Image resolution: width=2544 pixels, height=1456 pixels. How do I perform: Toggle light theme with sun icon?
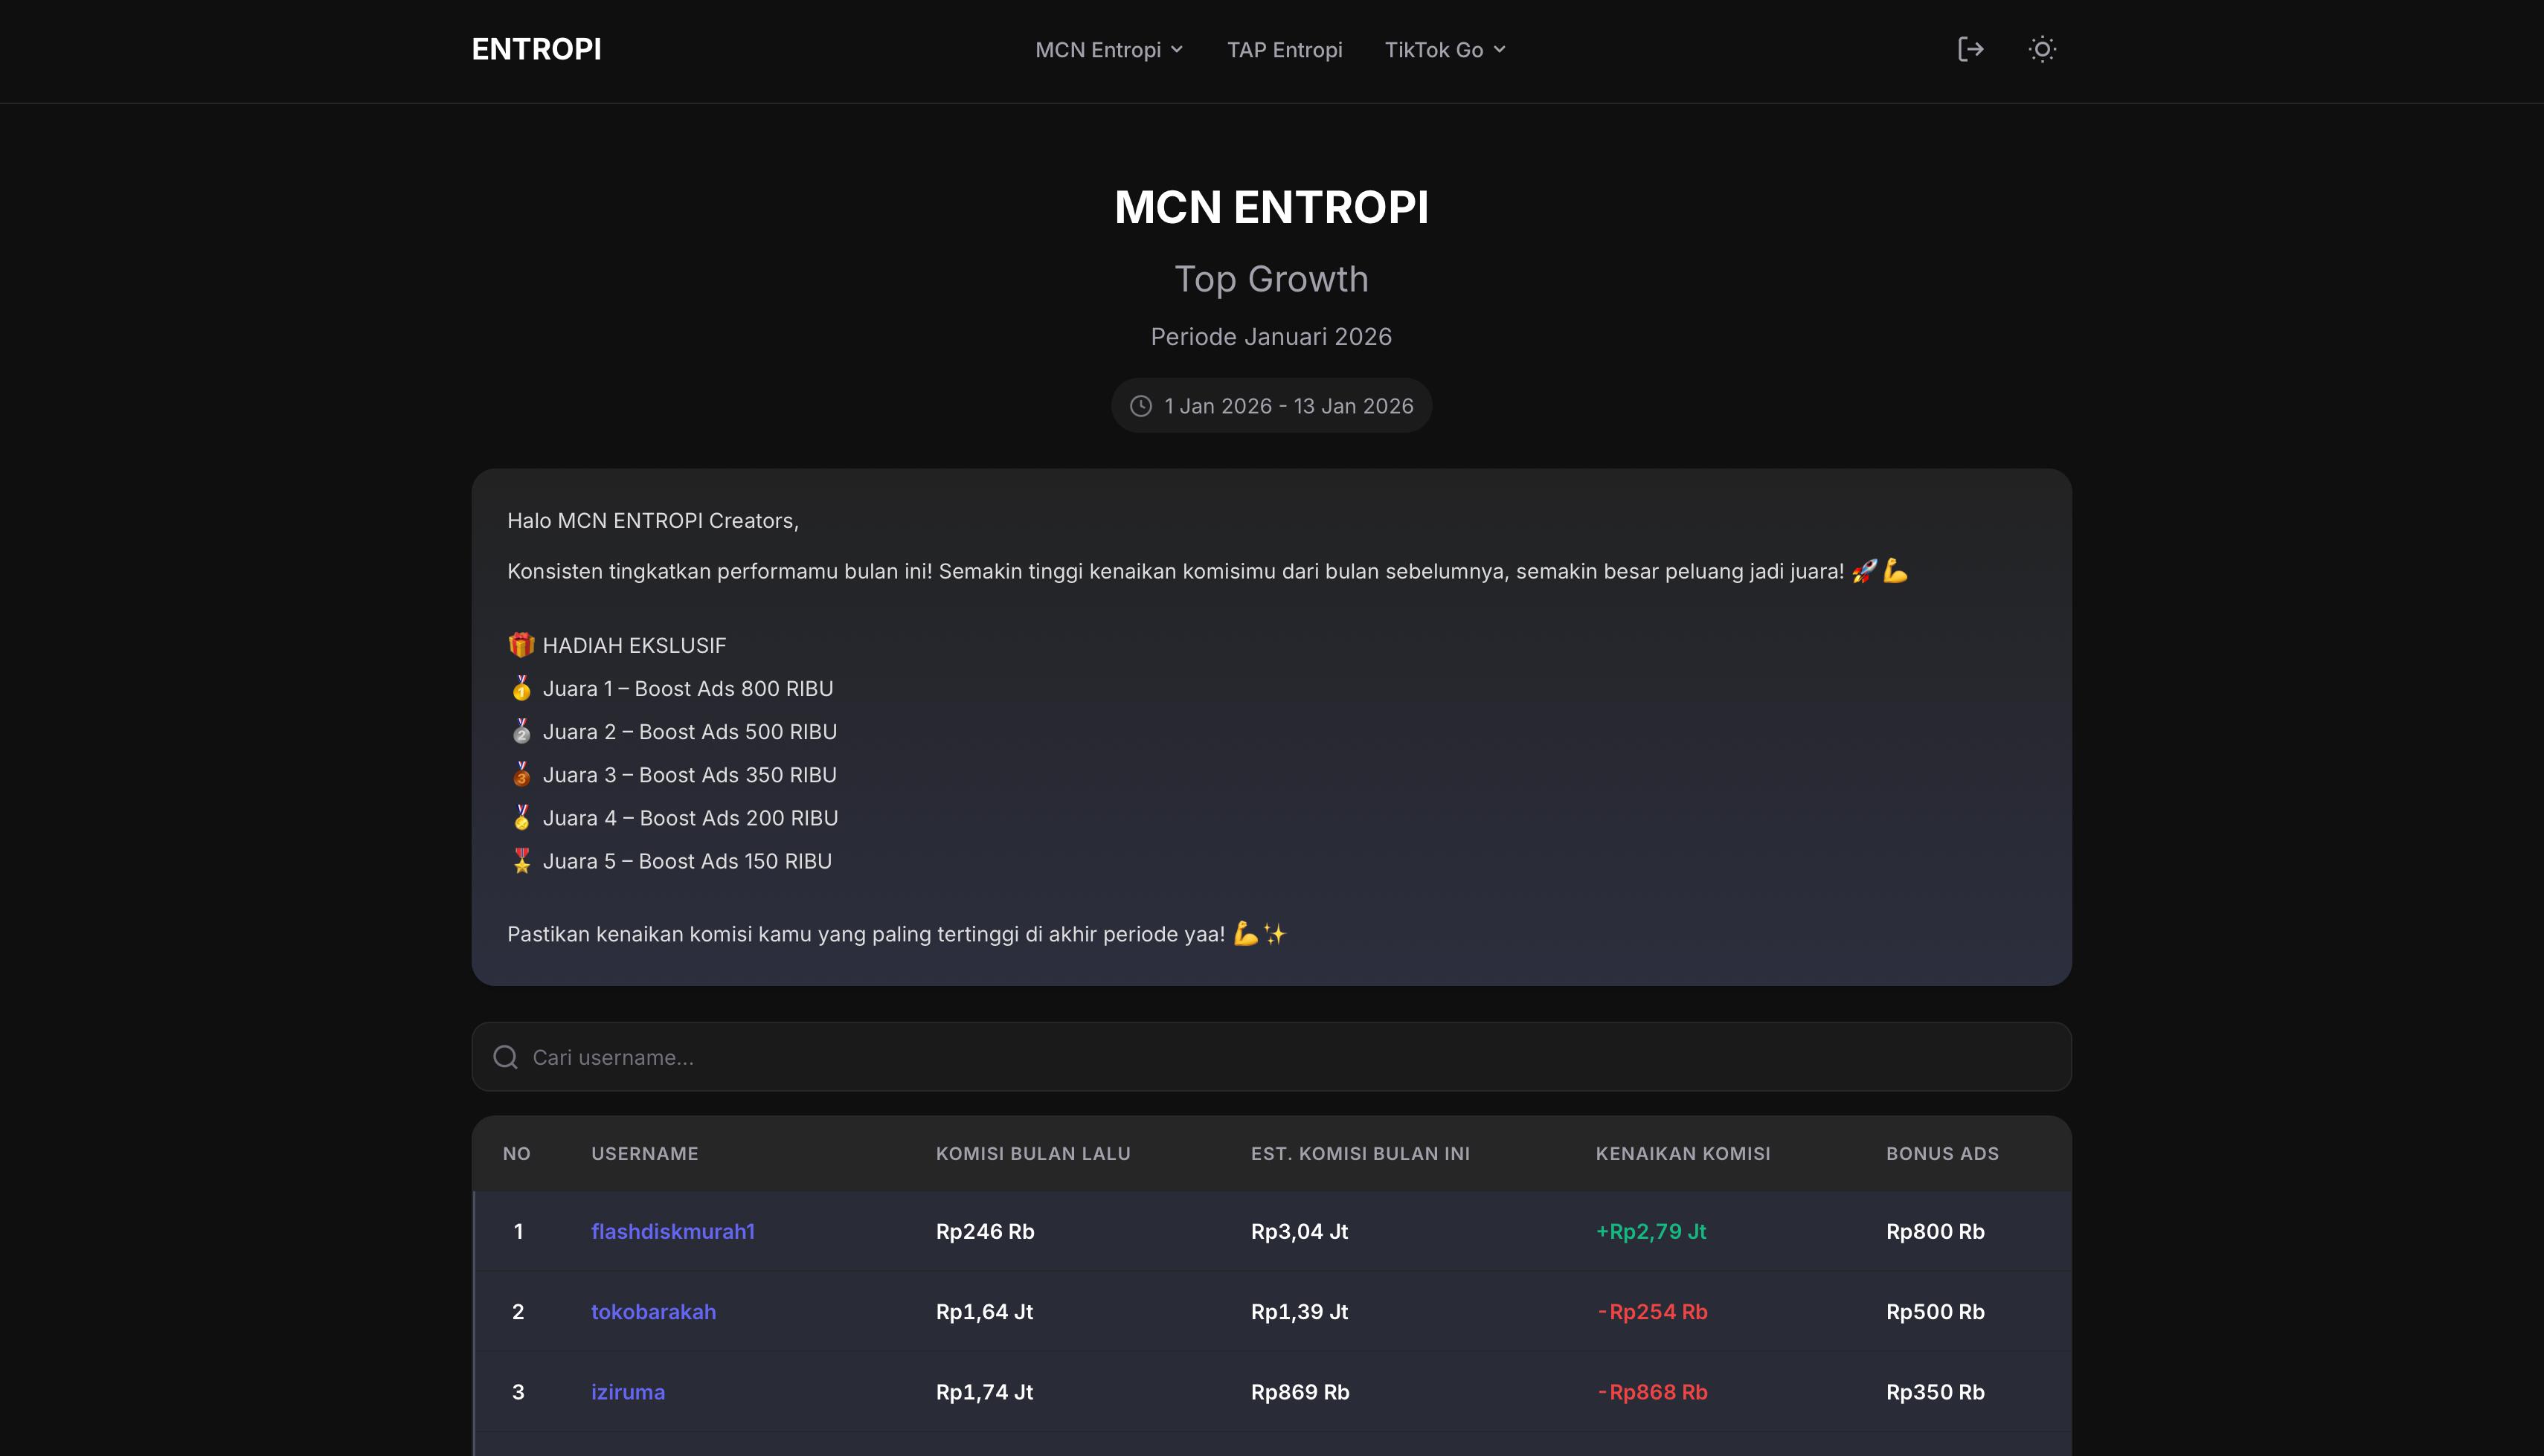click(x=2041, y=49)
